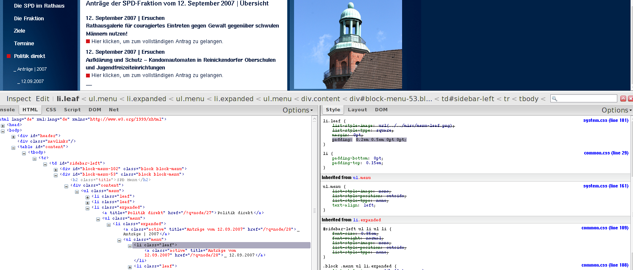Collapse the table id="content" node
This screenshot has width=633, height=270.
point(14,147)
